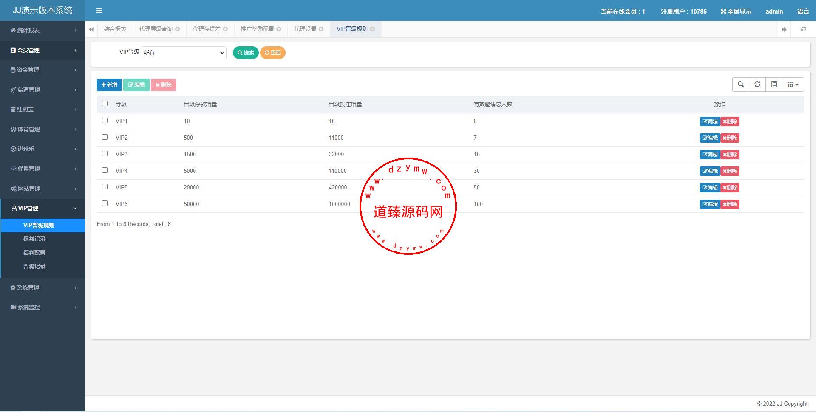This screenshot has width=816, height=412.
Task: Expand 系统监控 sidebar menu
Action: point(42,307)
